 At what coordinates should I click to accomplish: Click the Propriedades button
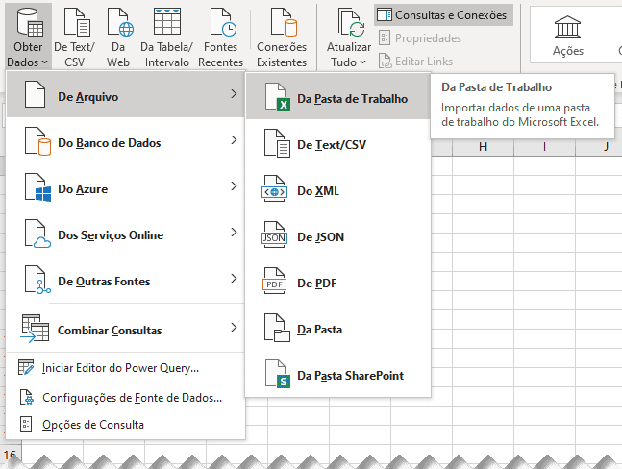[x=420, y=38]
